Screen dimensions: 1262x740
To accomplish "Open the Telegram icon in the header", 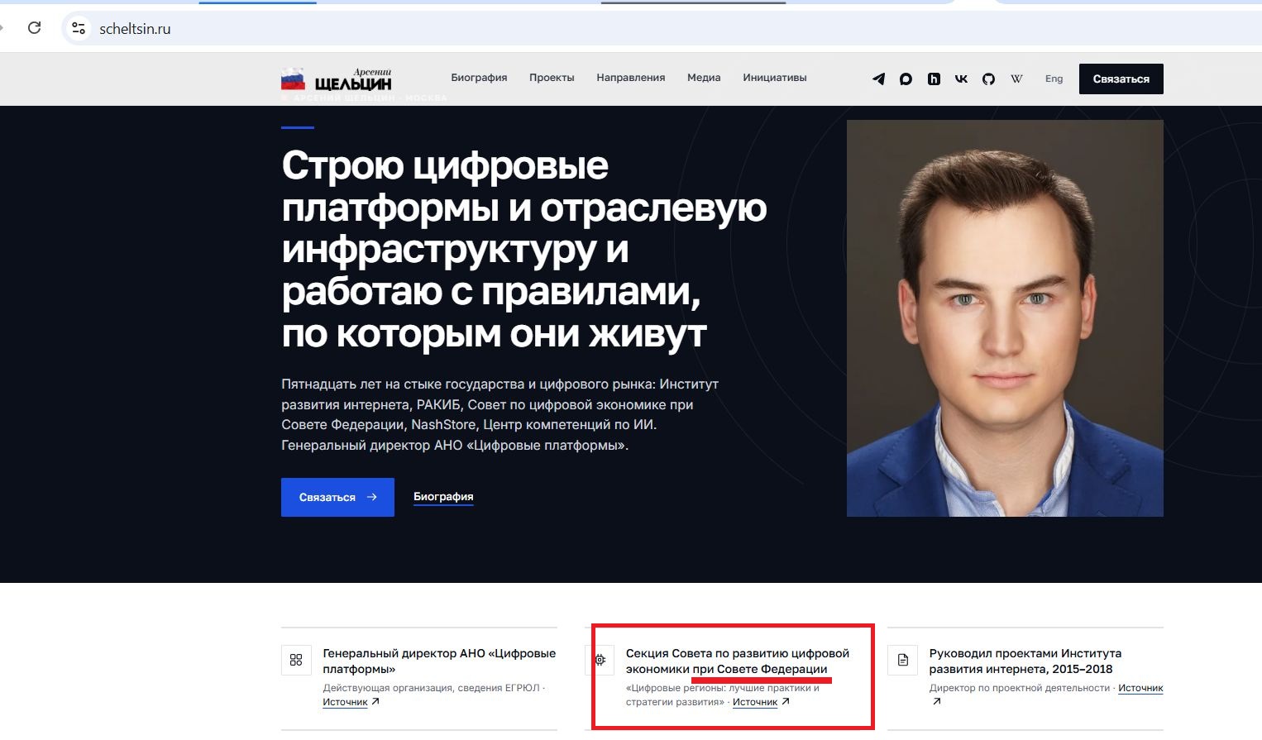I will click(x=878, y=79).
